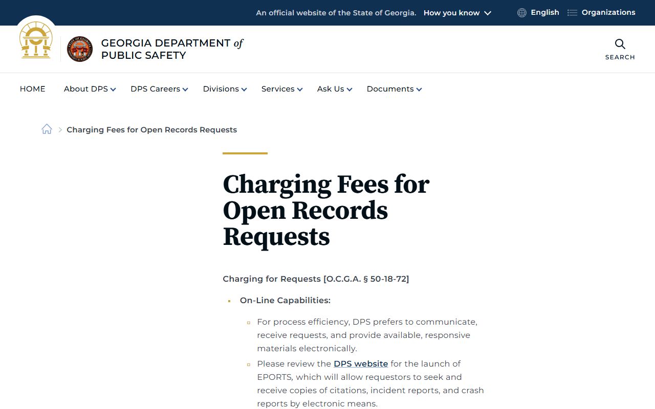Image resolution: width=655 pixels, height=409 pixels.
Task: Open the Divisions menu
Action: coord(221,89)
